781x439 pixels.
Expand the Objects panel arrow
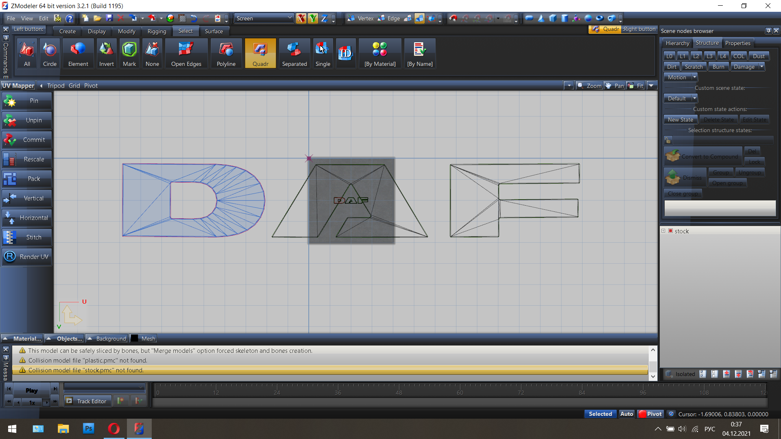[49, 339]
